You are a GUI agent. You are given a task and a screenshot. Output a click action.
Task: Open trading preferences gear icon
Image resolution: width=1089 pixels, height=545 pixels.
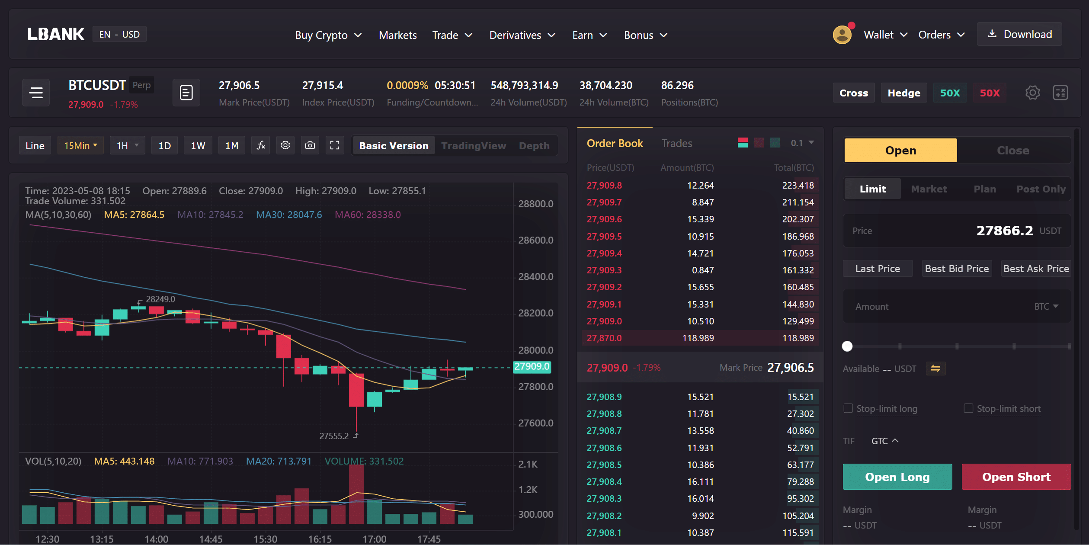[x=1032, y=93]
